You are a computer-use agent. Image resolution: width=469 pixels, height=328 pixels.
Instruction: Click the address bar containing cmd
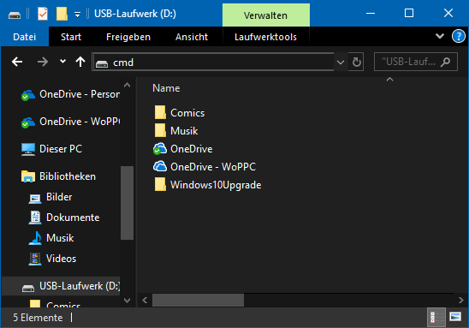[x=213, y=63]
